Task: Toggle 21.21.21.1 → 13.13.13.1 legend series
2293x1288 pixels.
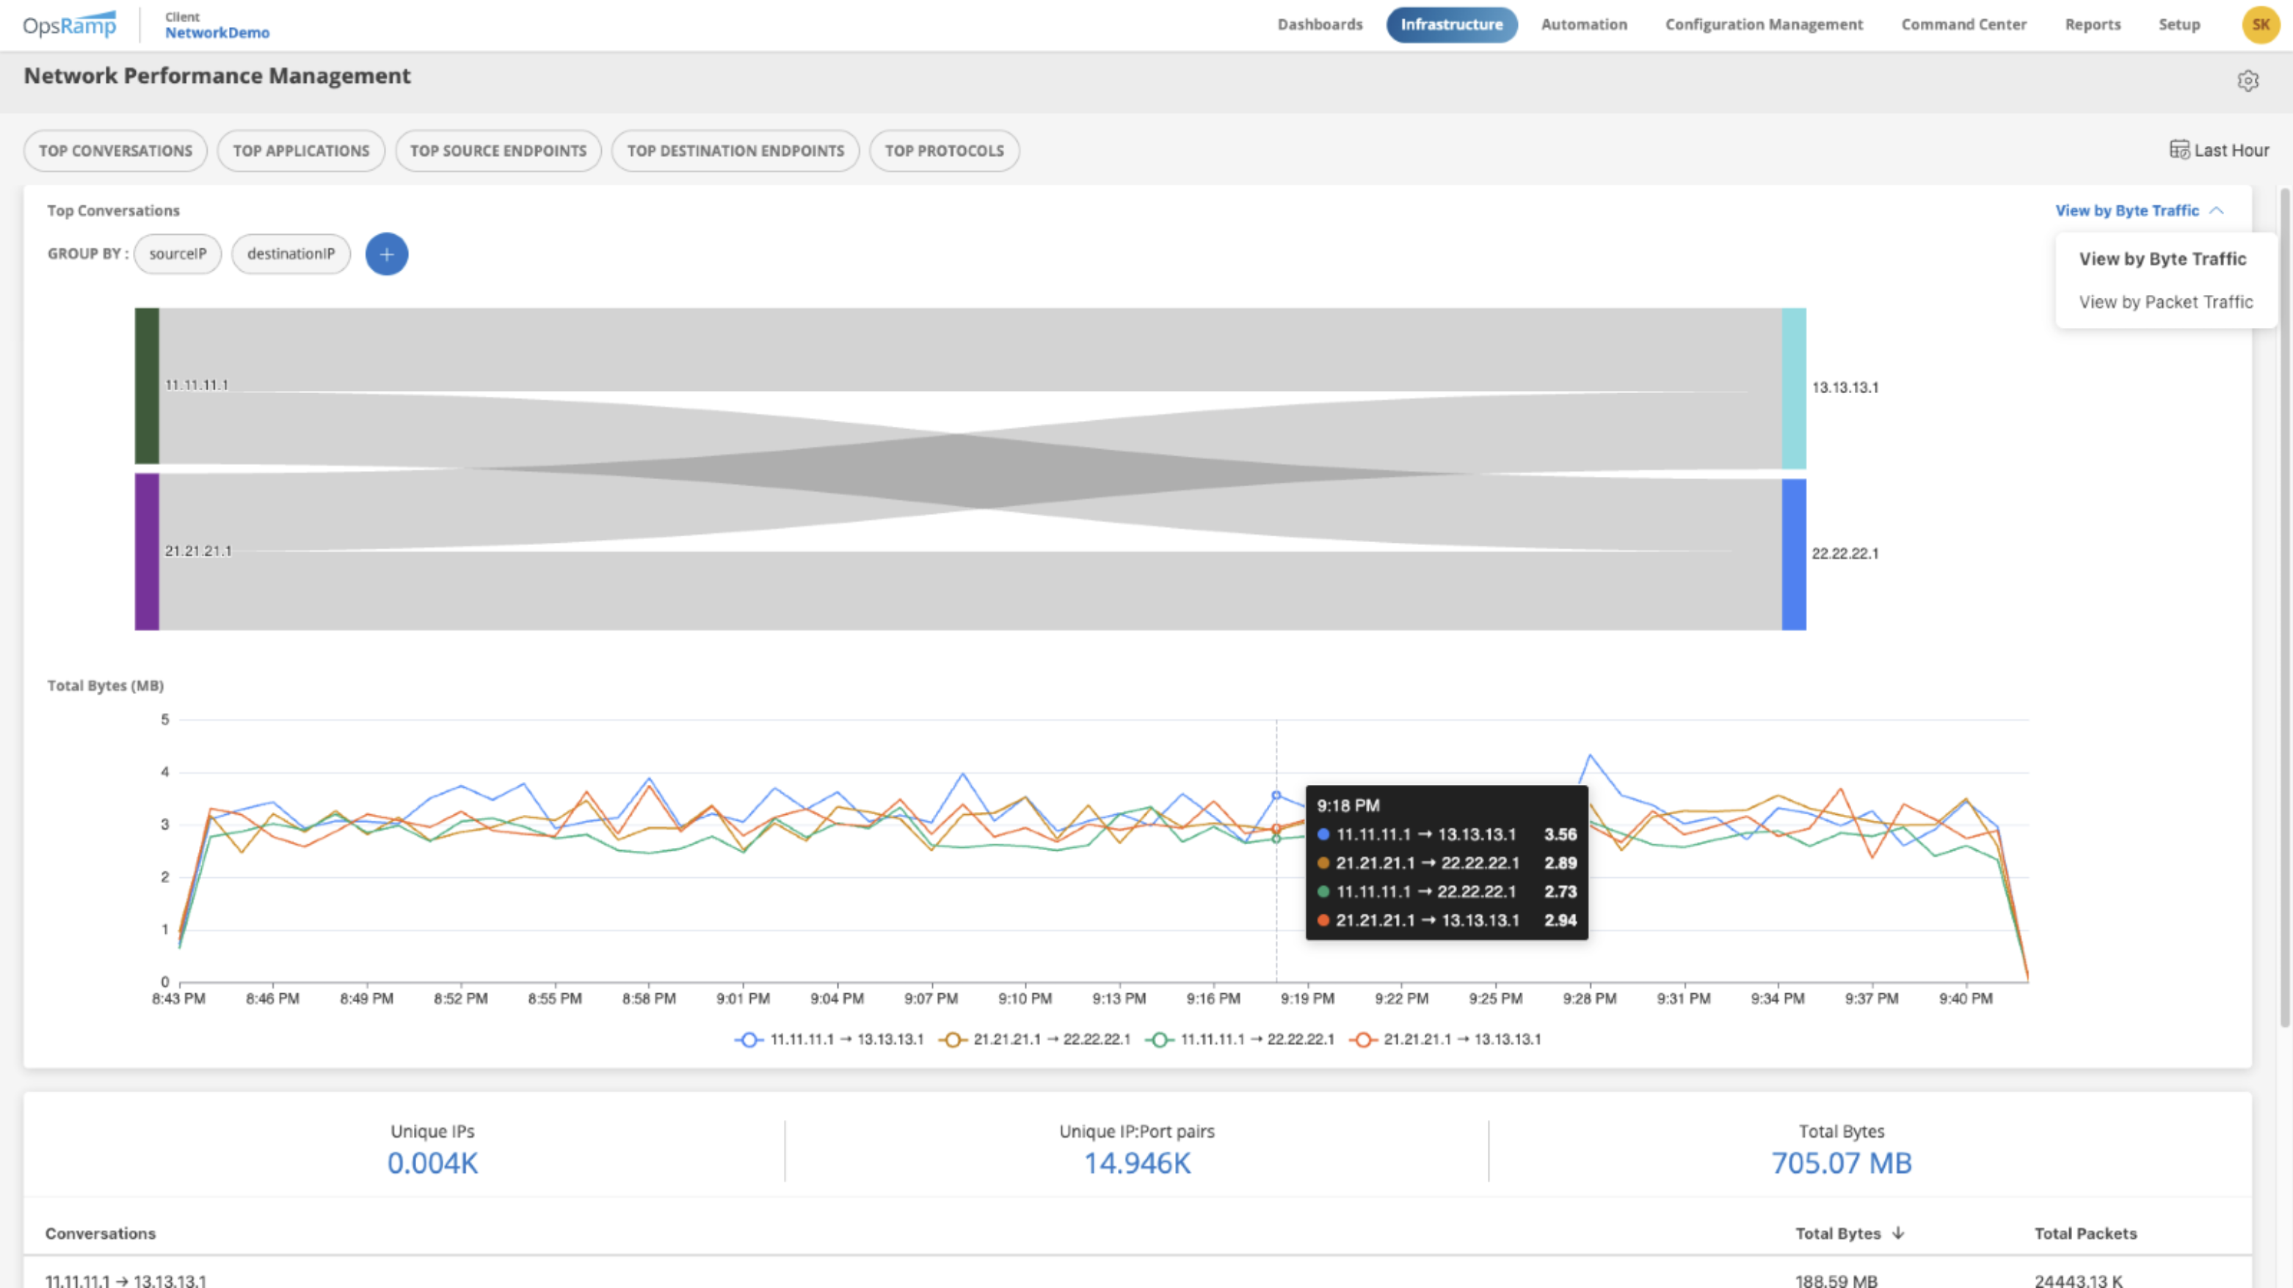Action: click(x=1445, y=1039)
